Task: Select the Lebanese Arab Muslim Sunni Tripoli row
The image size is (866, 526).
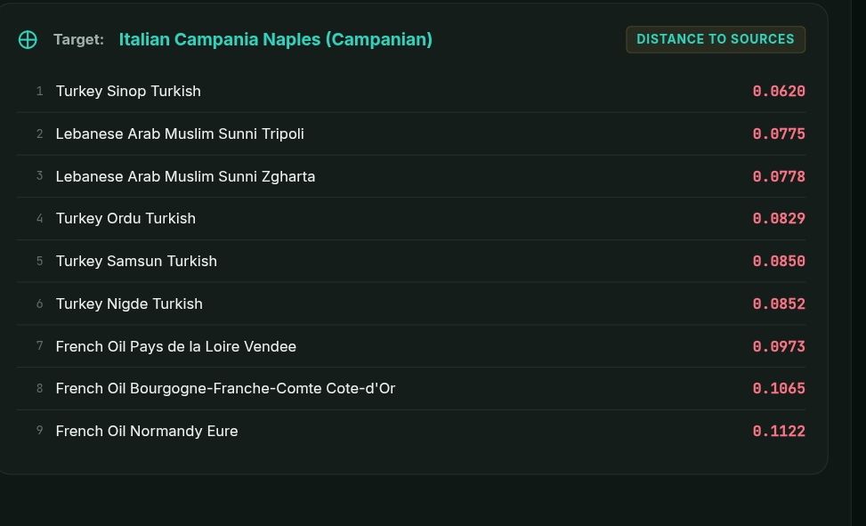Action: click(x=411, y=134)
